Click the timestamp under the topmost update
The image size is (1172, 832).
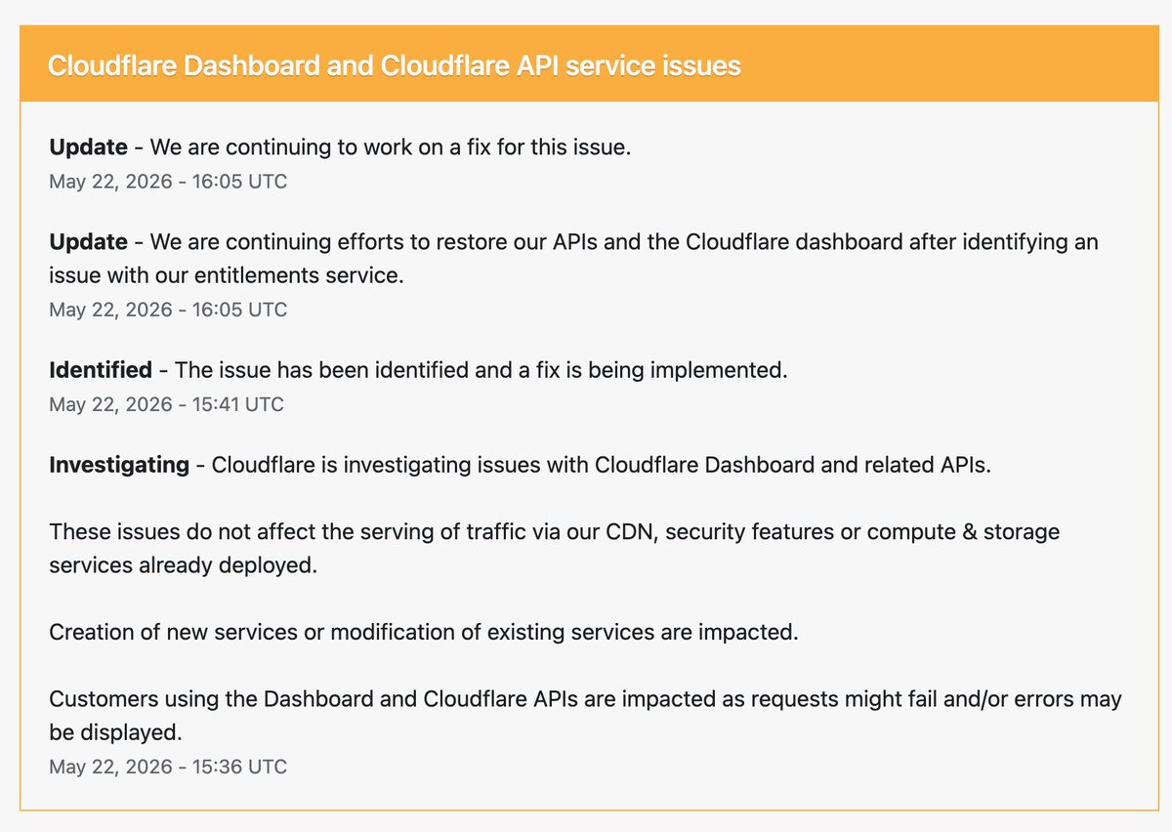click(168, 181)
